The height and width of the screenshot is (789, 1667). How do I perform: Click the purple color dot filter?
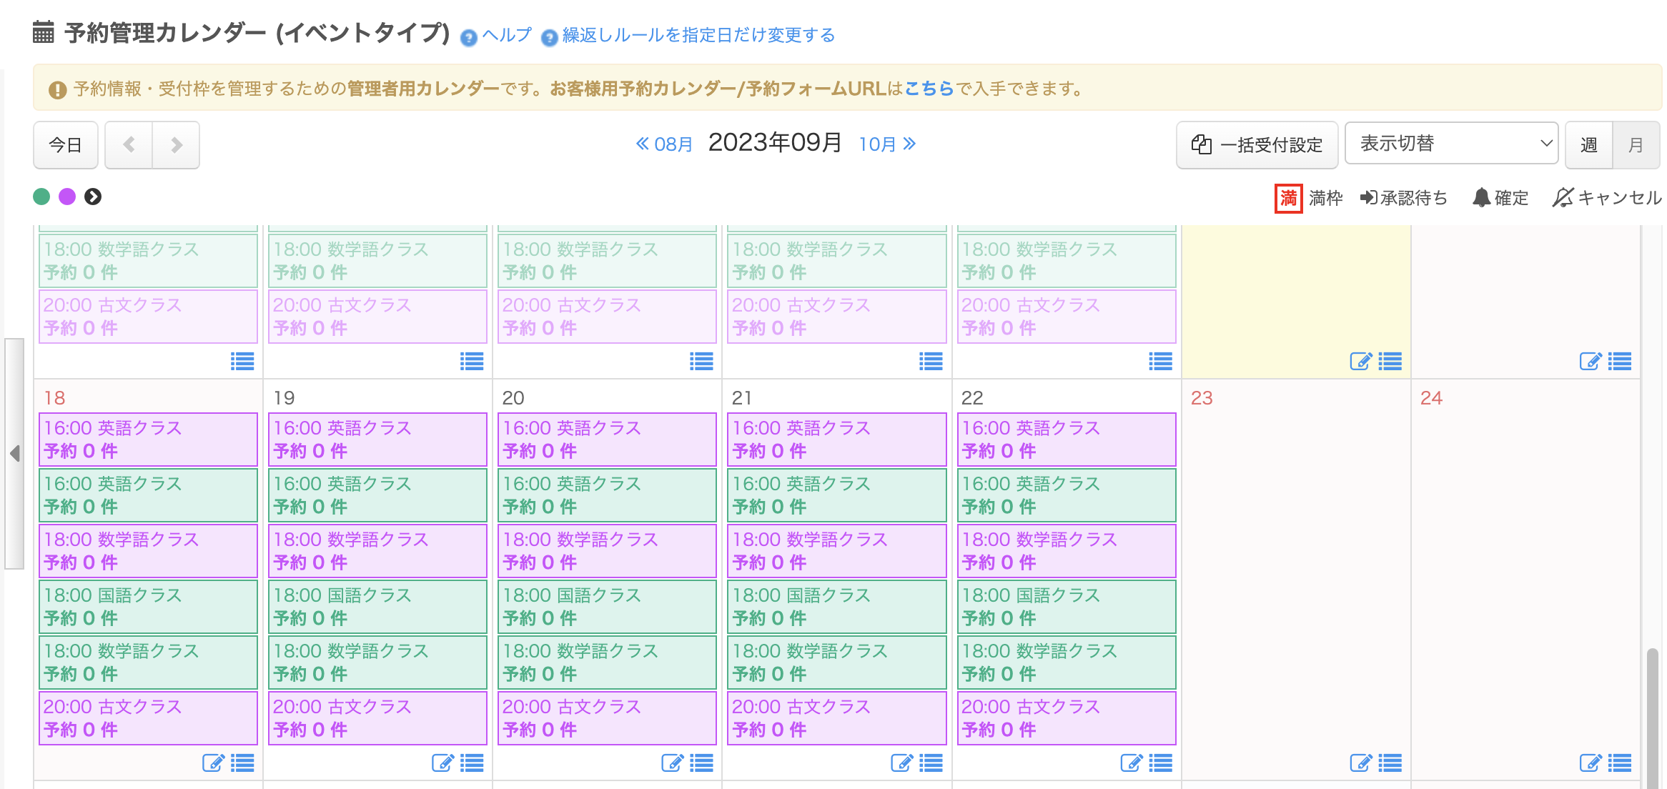(x=67, y=197)
